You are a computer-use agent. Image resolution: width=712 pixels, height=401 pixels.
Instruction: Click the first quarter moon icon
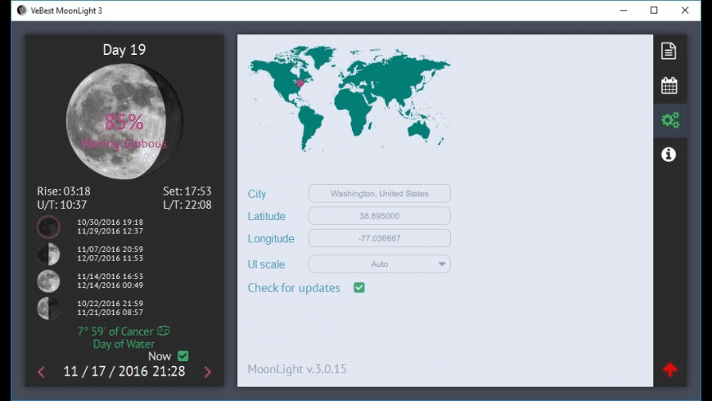(x=48, y=254)
